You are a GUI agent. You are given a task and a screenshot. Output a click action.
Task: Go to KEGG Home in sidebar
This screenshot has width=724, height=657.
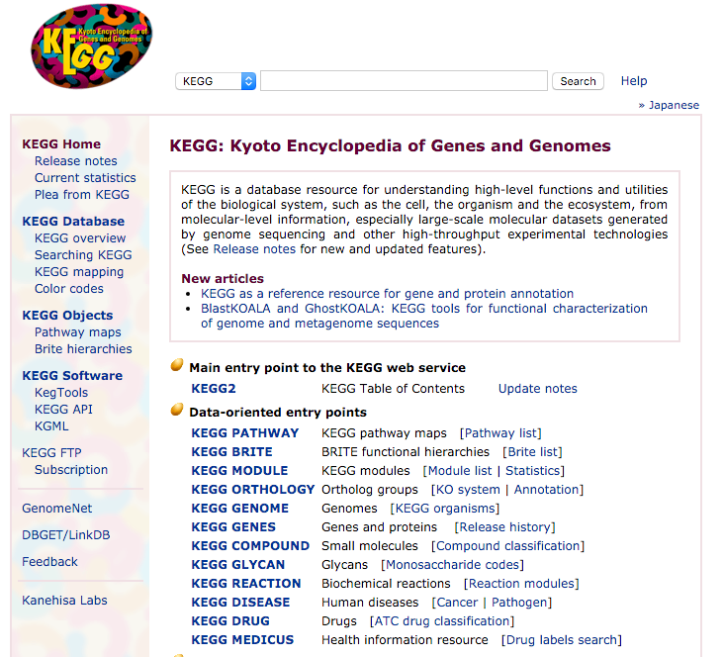click(x=61, y=144)
